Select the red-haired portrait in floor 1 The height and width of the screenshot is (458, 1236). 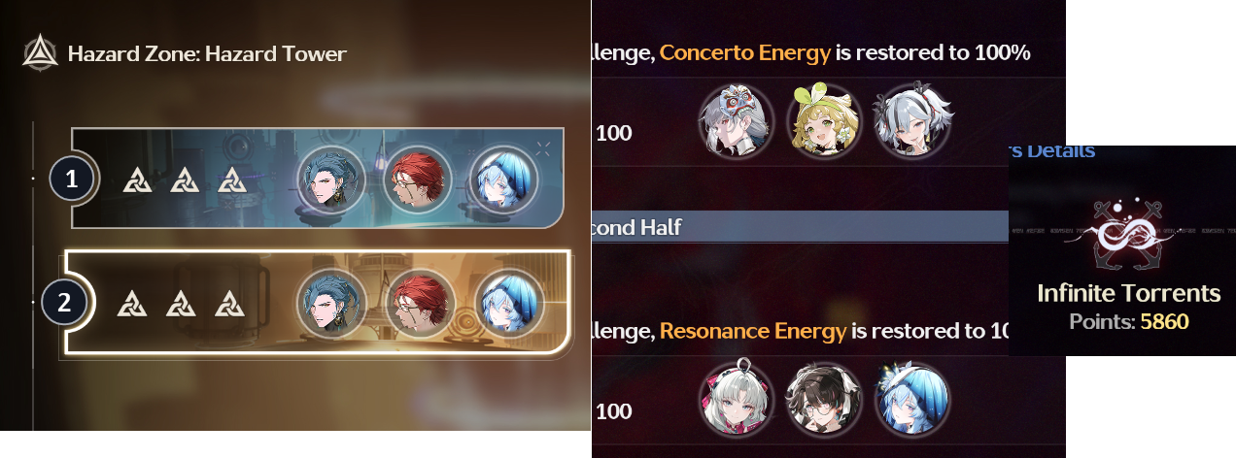[419, 180]
